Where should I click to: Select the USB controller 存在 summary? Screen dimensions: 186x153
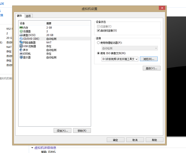coord(49,46)
